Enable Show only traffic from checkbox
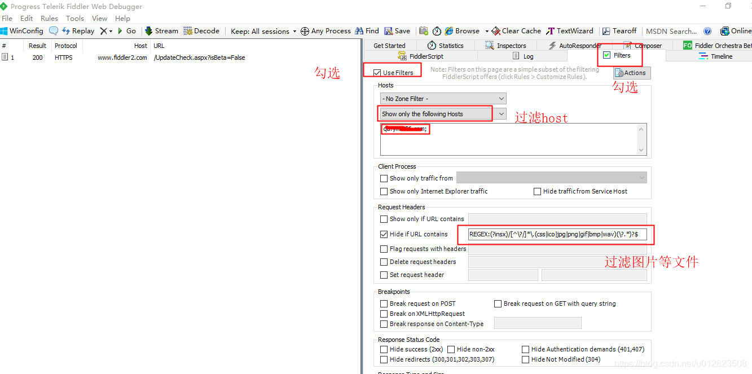The width and height of the screenshot is (752, 374). pyautogui.click(x=384, y=178)
